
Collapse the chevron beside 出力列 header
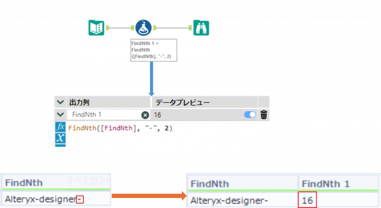click(60, 102)
